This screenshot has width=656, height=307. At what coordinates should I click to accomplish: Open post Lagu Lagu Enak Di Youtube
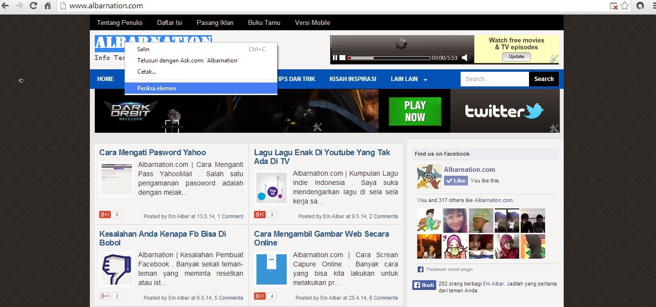tap(322, 157)
